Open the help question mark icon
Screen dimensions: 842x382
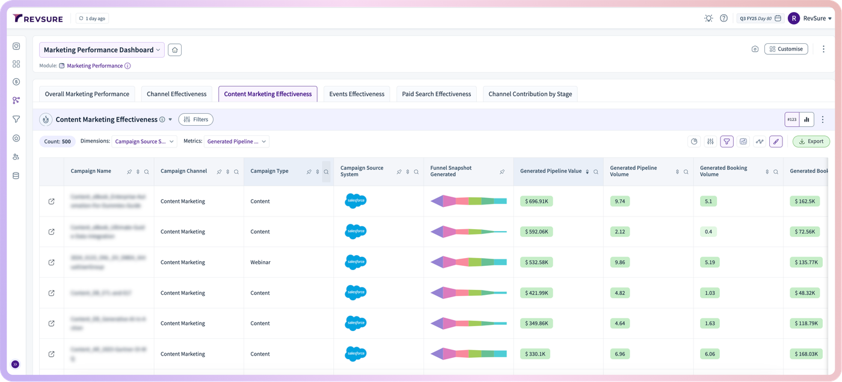(724, 19)
